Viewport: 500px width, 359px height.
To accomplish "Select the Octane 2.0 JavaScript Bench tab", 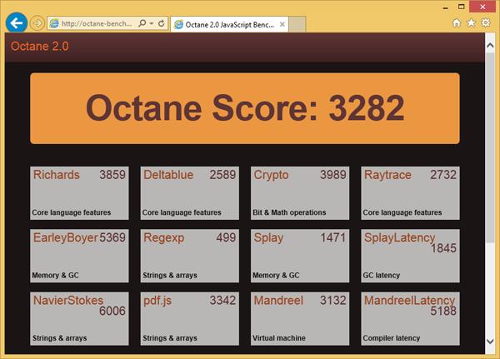I will [x=229, y=24].
